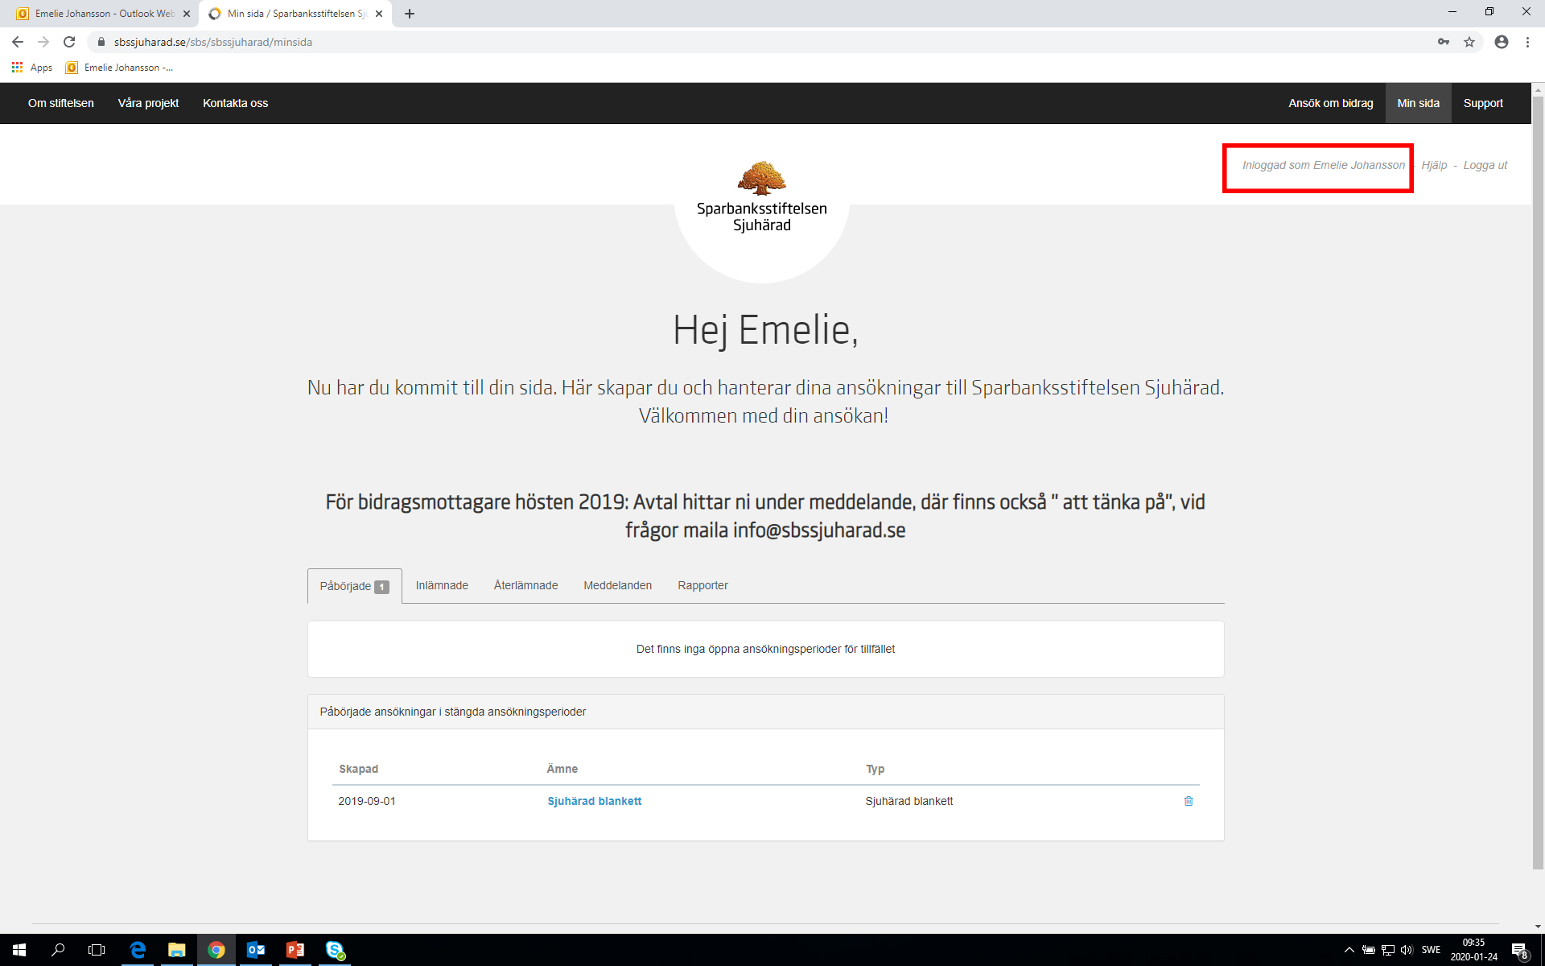Open the Windows notification center icon

1519,950
